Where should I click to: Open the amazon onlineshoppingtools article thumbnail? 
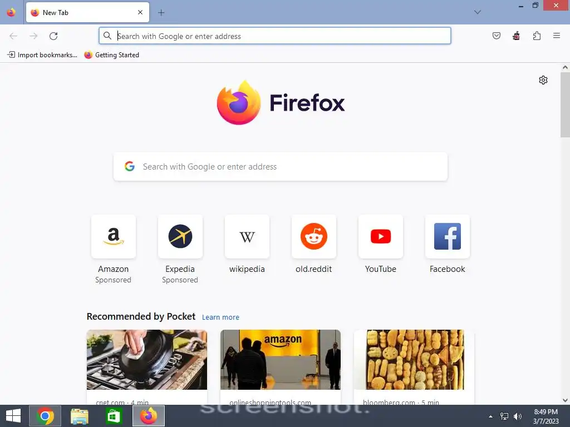pos(281,360)
